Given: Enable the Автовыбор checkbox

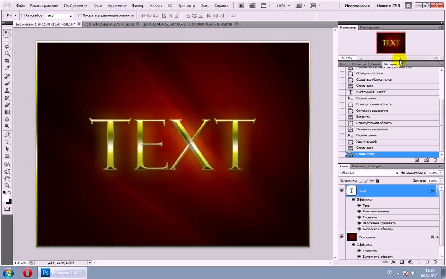Looking at the screenshot, I should pos(23,15).
